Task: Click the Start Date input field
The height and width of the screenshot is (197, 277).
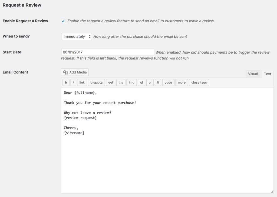Action: click(107, 52)
